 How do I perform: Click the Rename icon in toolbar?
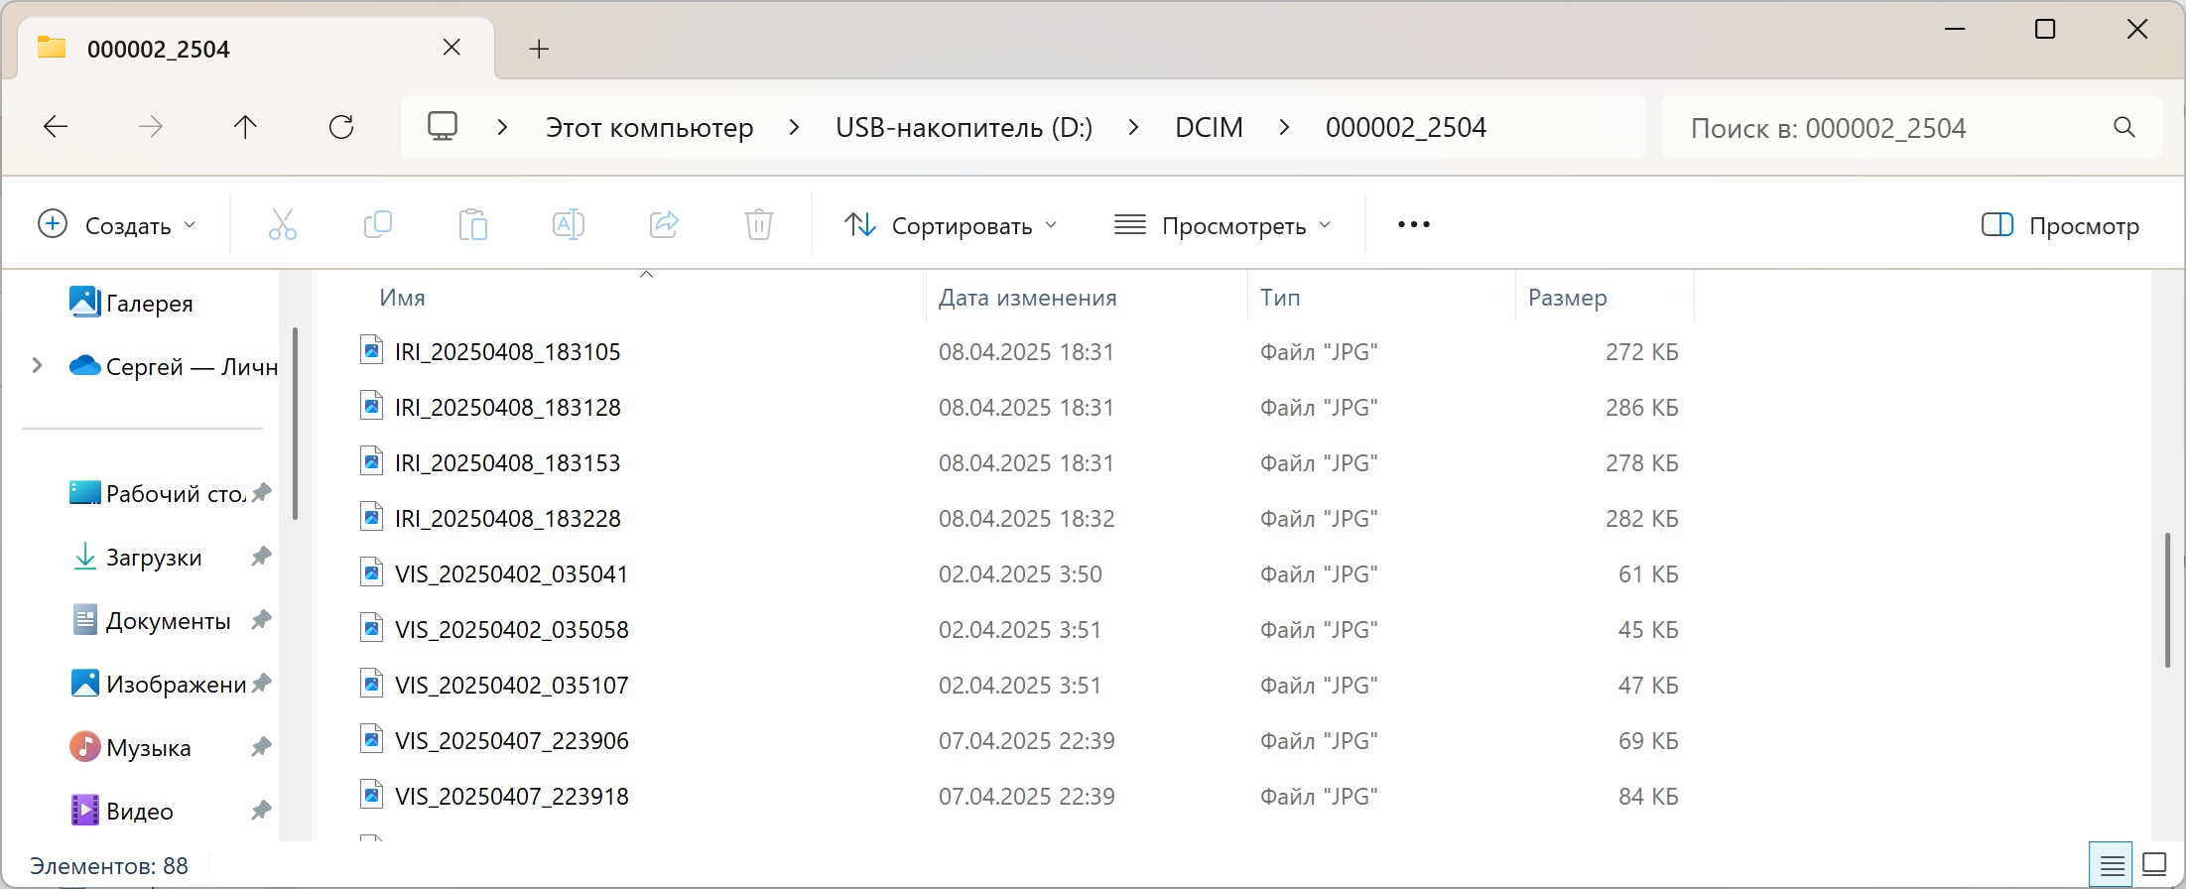[569, 225]
